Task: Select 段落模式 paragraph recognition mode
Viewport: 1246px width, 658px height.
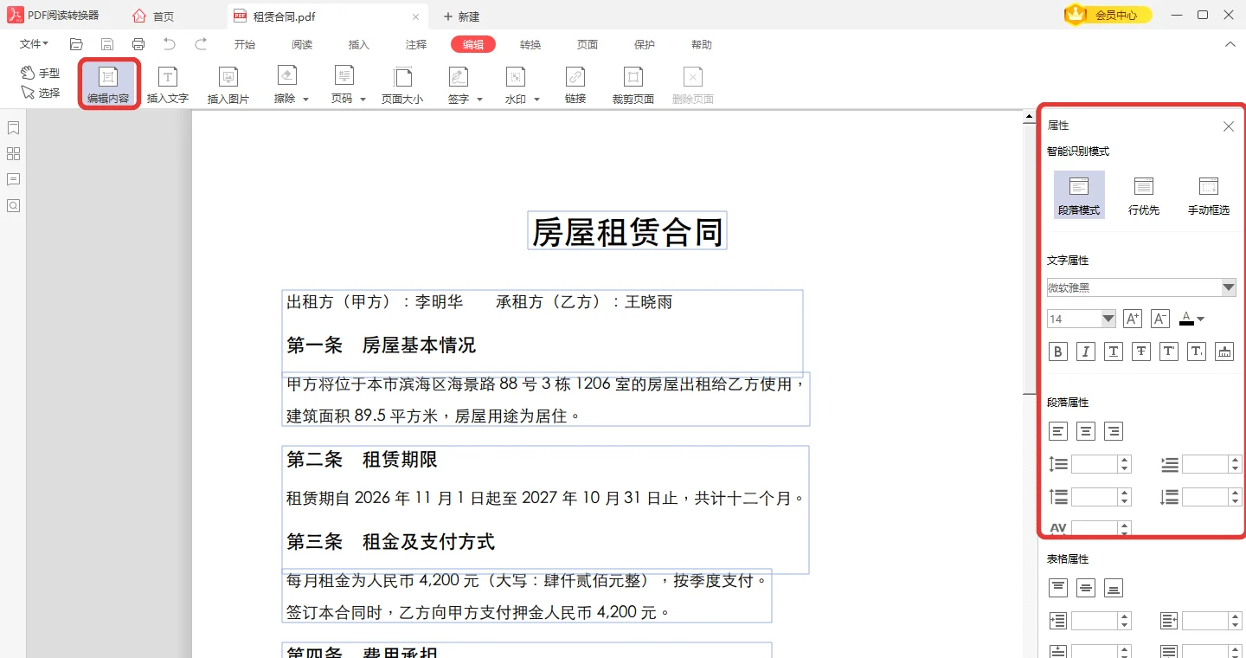Action: pos(1079,195)
